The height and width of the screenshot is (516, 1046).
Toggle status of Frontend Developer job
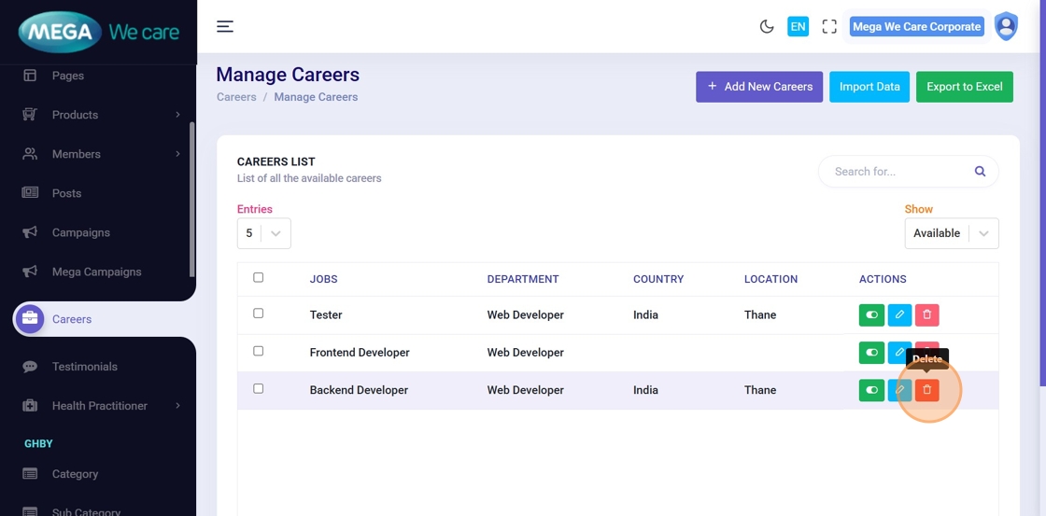[871, 353]
